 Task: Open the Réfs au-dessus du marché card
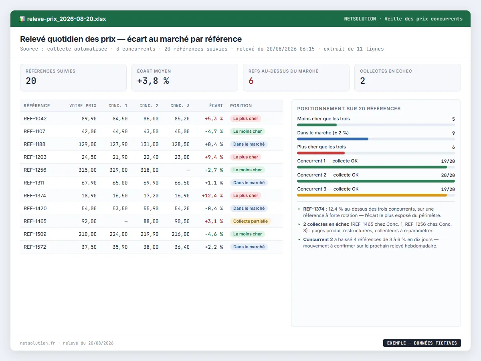[296, 78]
